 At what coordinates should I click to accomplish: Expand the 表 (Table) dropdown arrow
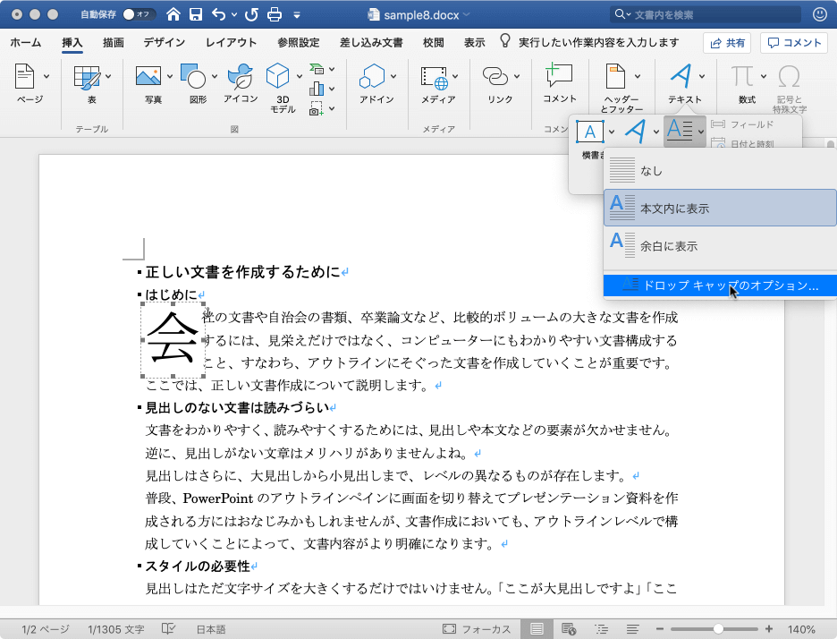(x=108, y=77)
